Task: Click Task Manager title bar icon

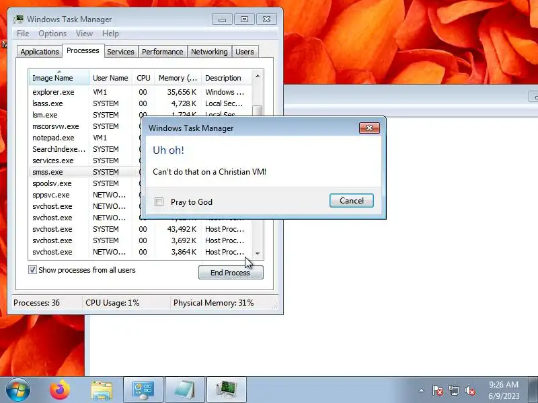Action: click(x=19, y=19)
